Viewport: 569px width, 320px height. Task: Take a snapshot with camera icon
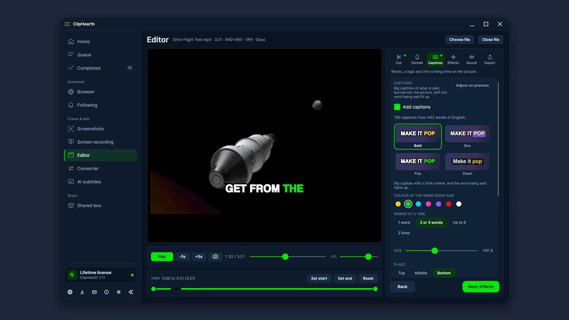215,257
